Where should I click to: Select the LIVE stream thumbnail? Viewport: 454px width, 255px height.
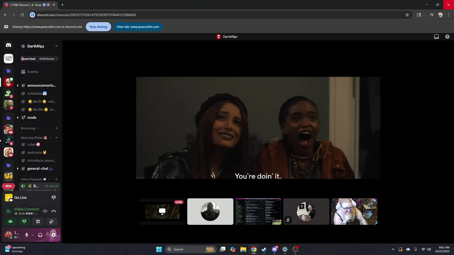[x=162, y=211]
